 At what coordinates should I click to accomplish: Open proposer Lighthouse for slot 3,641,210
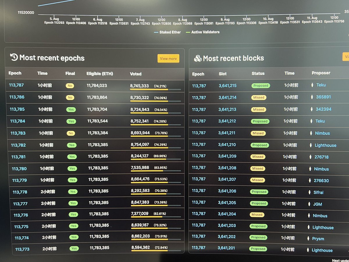click(325, 145)
